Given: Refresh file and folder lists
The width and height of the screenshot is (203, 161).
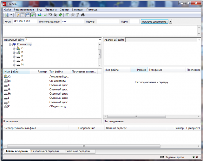Looking at the screenshot, I should (40, 15).
